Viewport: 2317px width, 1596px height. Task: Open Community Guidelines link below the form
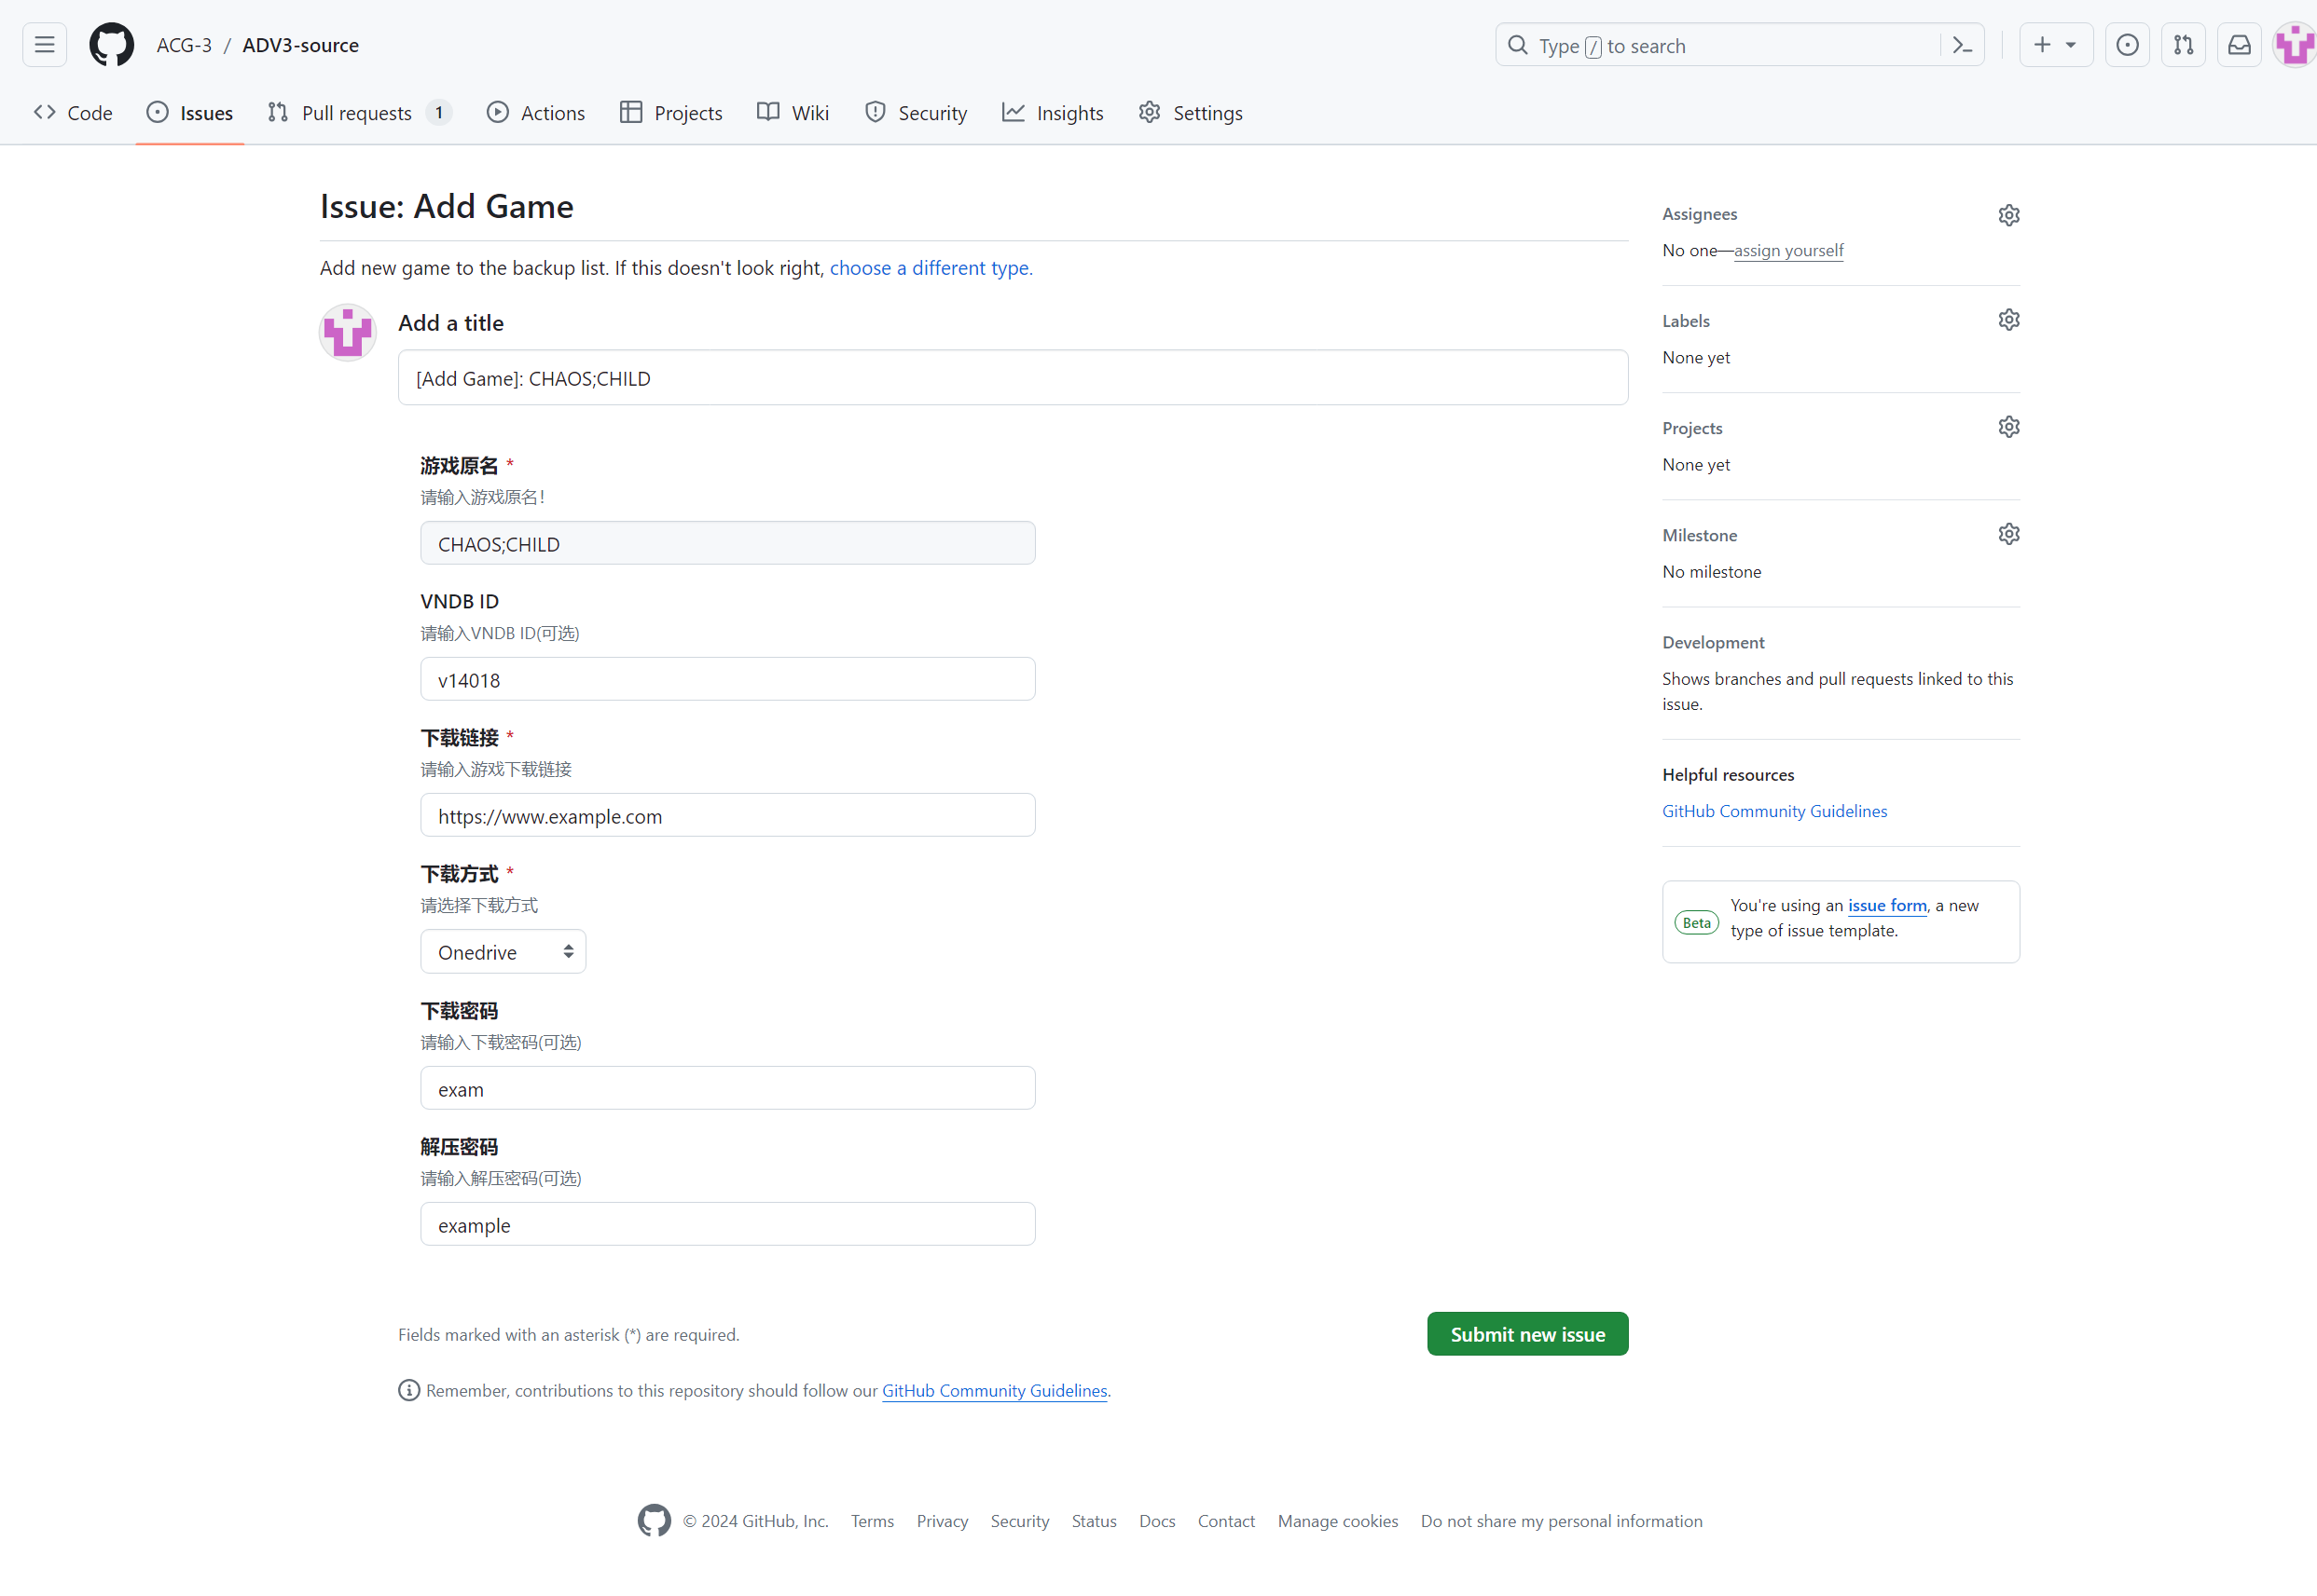click(x=994, y=1391)
